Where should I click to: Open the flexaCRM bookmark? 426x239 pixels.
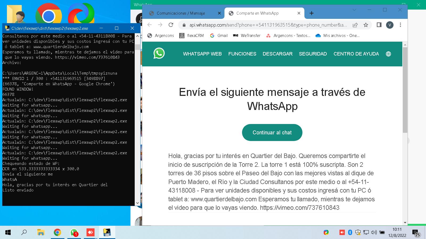191,36
